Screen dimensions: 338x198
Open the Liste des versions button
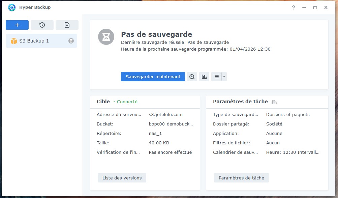122,178
